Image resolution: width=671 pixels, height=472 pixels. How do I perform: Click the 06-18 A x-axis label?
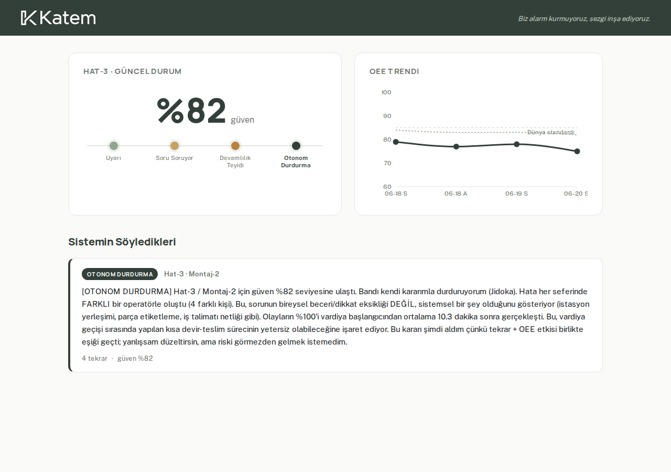(456, 194)
